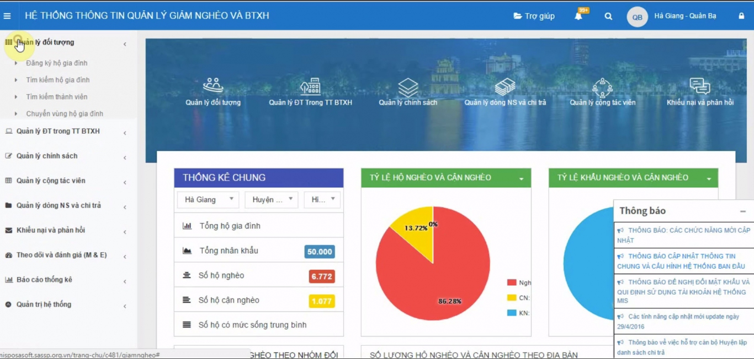Click the search magnifier icon
754x359 pixels.
tap(608, 16)
